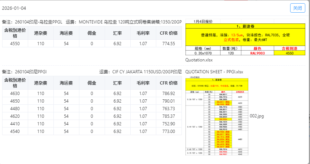Open the Quotation.xlsx attachment link
310x164 pixels.
199,60
